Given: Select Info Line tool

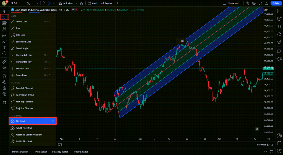Looking at the screenshot, I should (x=33, y=35).
